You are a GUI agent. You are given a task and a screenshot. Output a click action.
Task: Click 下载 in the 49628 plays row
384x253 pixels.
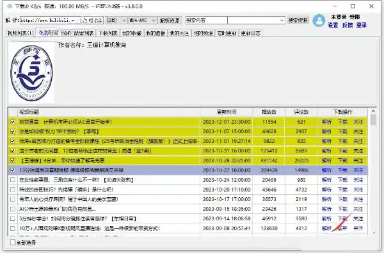point(342,131)
